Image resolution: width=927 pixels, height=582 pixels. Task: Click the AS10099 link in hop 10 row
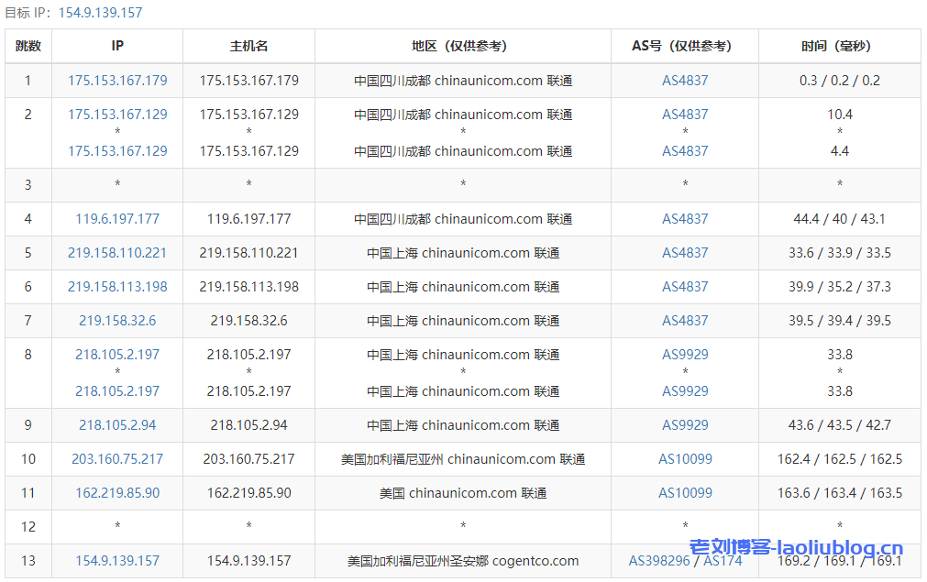(x=685, y=459)
